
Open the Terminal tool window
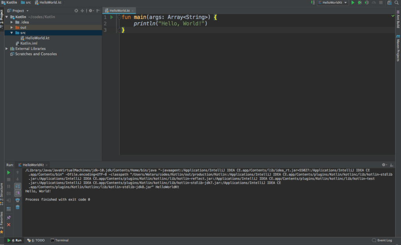click(x=60, y=240)
